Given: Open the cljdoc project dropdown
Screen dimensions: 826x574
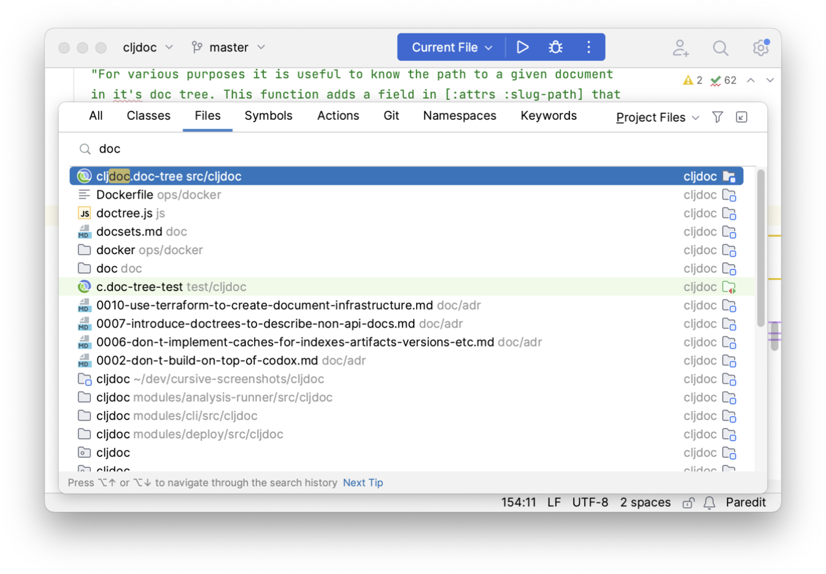Looking at the screenshot, I should [x=148, y=47].
